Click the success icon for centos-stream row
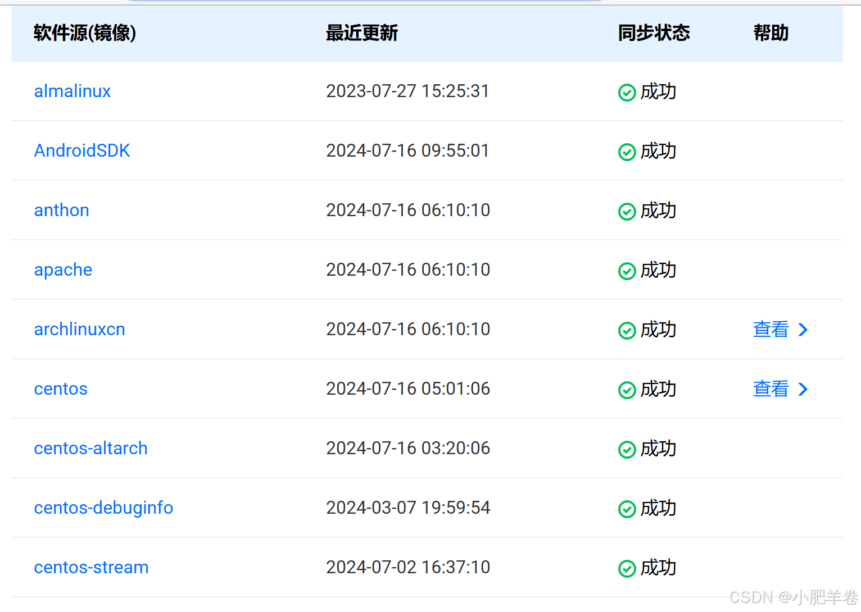 click(627, 568)
